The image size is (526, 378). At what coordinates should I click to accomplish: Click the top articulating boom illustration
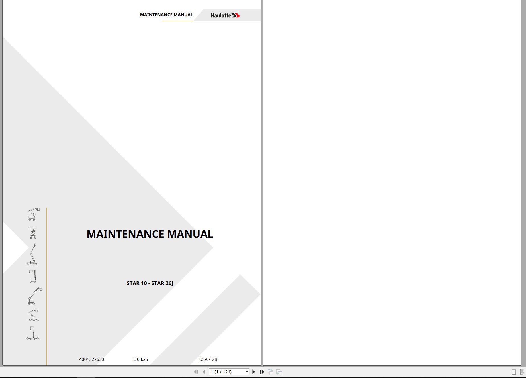click(x=34, y=214)
